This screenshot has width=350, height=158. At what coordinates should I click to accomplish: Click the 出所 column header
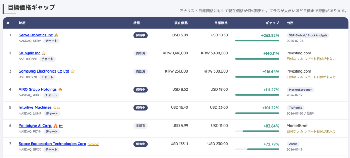coord(290,23)
